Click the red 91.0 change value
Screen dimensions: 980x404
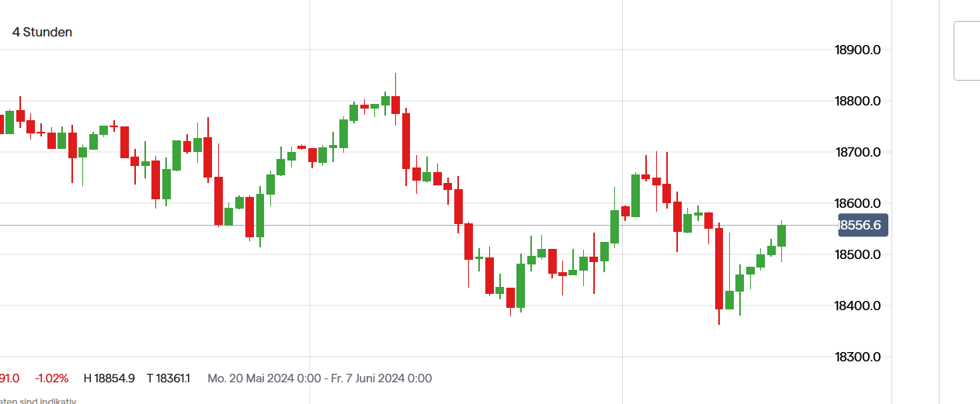[x=9, y=378]
